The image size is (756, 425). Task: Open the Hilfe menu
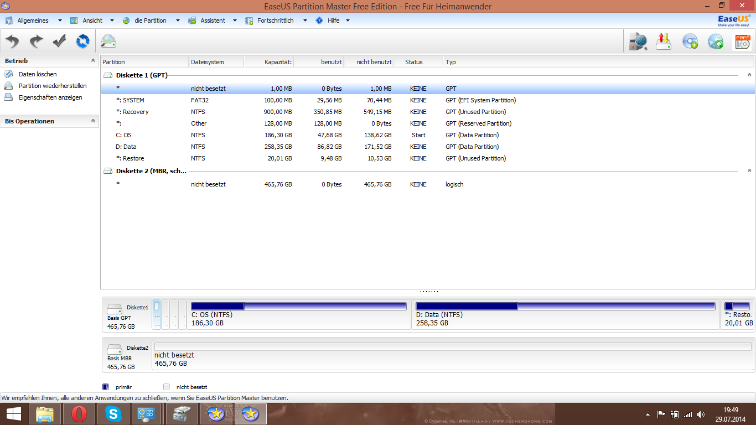(x=333, y=20)
